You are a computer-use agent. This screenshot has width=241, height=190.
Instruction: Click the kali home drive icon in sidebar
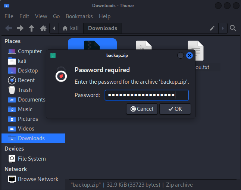[x=12, y=61]
